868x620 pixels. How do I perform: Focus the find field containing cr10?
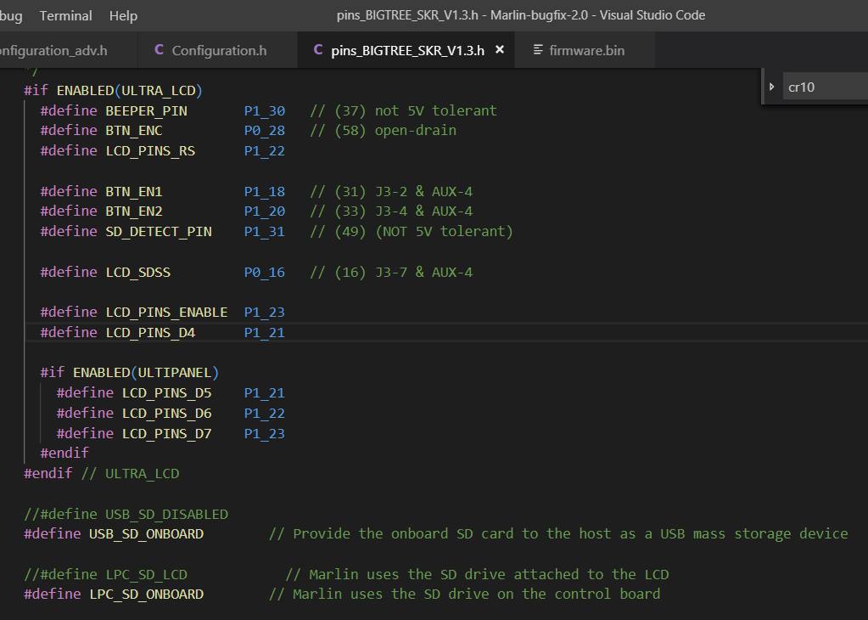click(825, 87)
